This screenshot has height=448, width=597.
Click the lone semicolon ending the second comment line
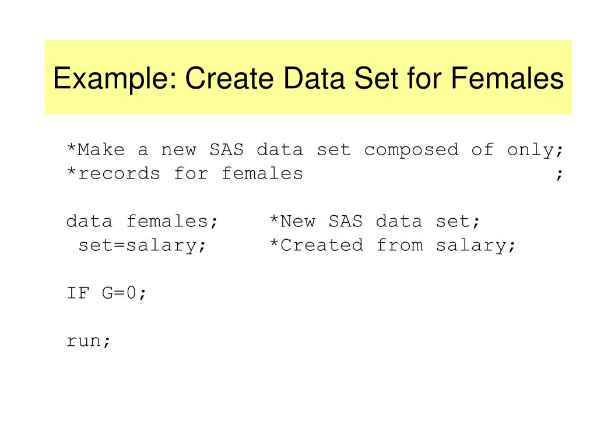click(559, 175)
